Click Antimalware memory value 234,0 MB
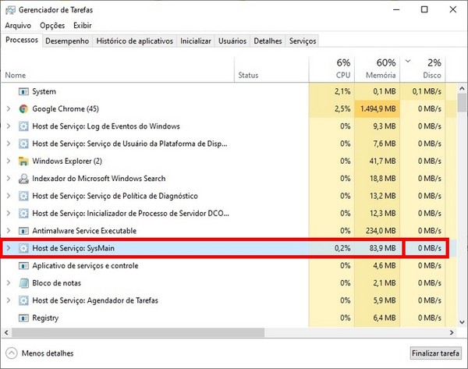Image resolution: width=468 pixels, height=369 pixels. (x=381, y=231)
